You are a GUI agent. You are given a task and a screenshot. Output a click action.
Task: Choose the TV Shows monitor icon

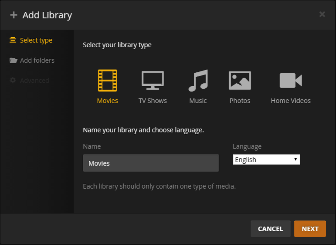pos(152,80)
